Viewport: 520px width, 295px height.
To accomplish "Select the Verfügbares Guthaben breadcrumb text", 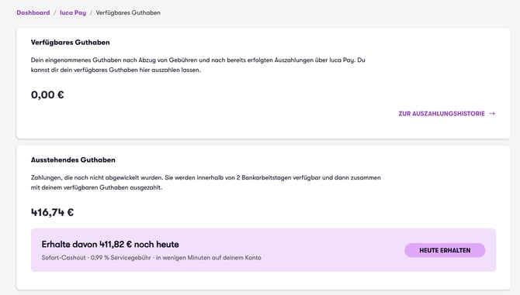I will tap(128, 12).
